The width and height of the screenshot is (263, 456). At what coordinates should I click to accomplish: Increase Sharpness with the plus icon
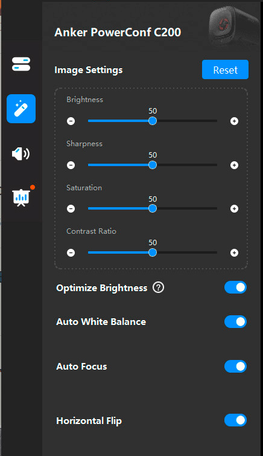tap(234, 165)
